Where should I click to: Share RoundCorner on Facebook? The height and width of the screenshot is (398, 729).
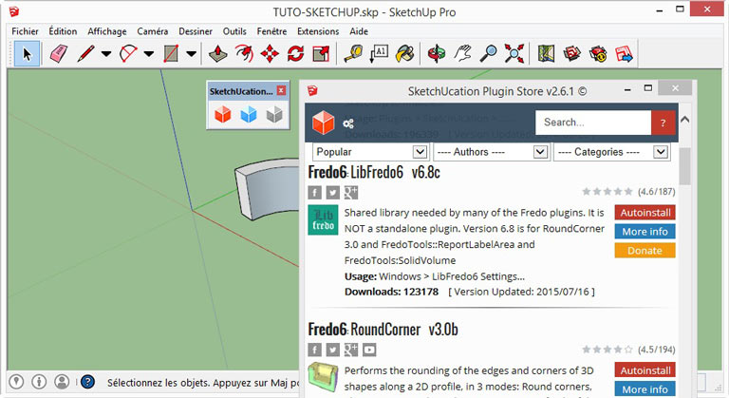coord(315,350)
